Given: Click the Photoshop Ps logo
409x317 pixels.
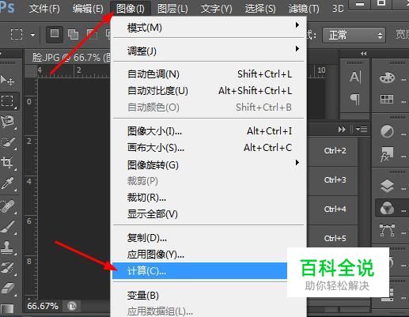Looking at the screenshot, I should (7, 7).
